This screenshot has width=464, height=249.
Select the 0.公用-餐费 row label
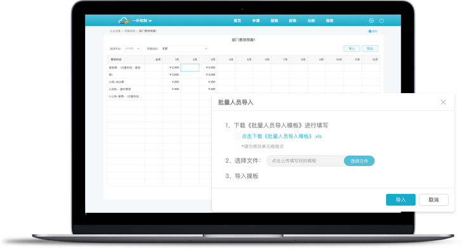(x=125, y=96)
